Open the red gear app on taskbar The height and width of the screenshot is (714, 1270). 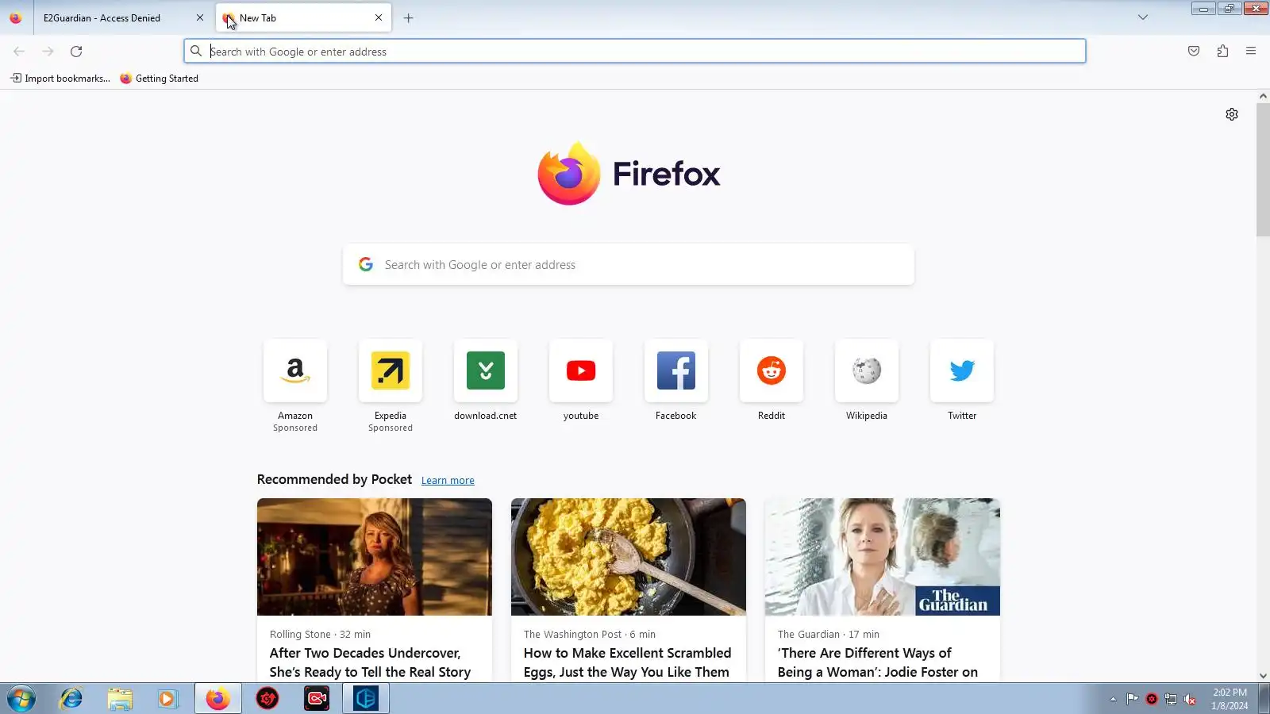point(267,699)
